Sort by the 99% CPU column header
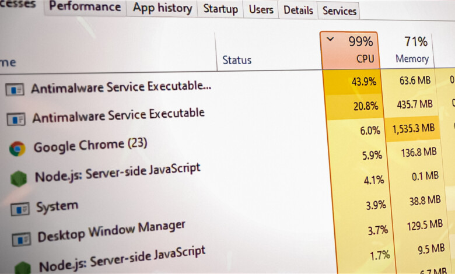This screenshot has height=274, width=455. (349, 51)
